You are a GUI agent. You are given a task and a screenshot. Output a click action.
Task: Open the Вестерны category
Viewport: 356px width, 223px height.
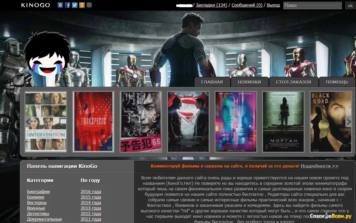click(x=37, y=203)
